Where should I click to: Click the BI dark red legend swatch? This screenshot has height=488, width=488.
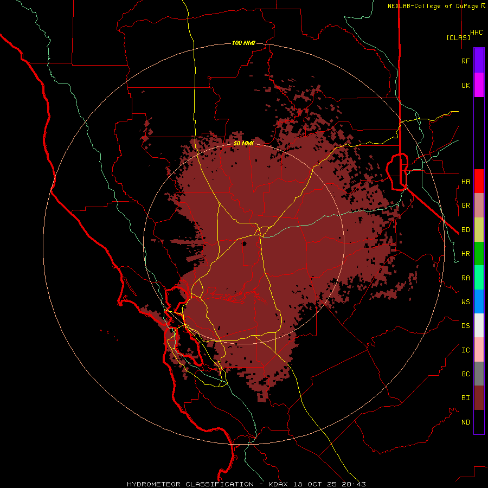tap(479, 398)
